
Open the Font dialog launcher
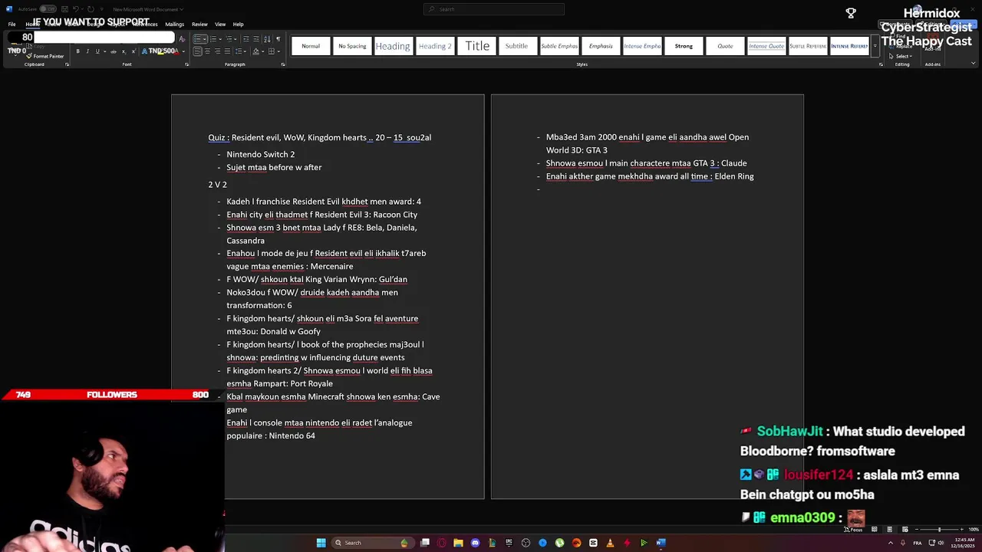[186, 64]
